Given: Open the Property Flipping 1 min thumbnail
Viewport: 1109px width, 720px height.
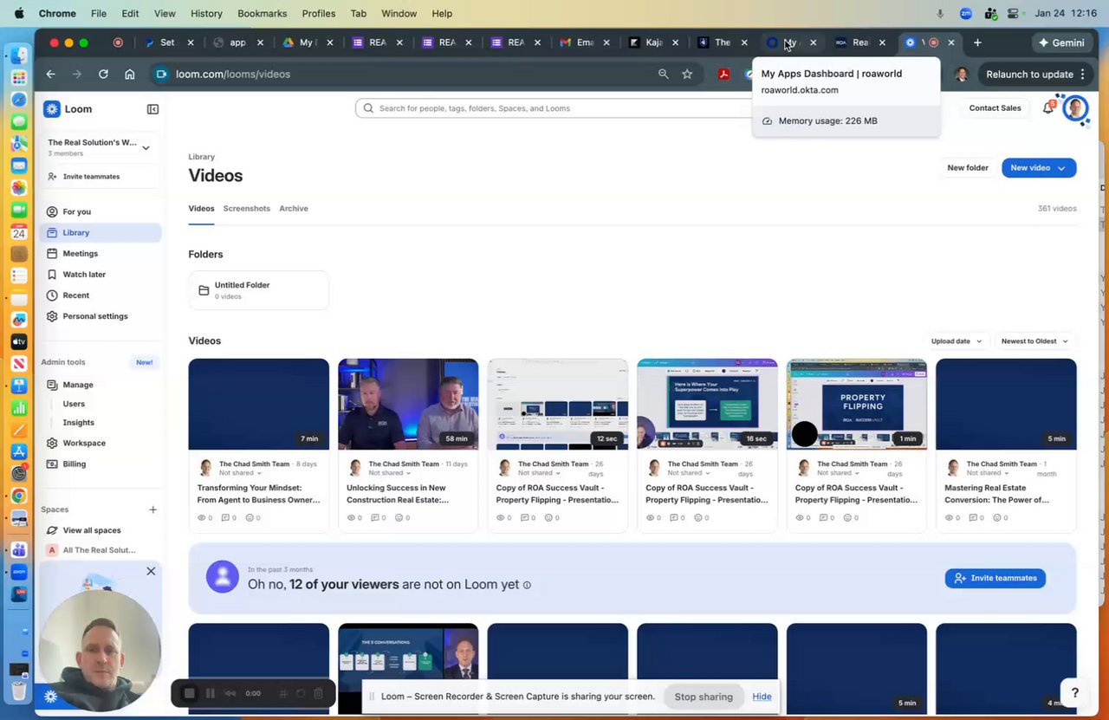Looking at the screenshot, I should click(857, 404).
